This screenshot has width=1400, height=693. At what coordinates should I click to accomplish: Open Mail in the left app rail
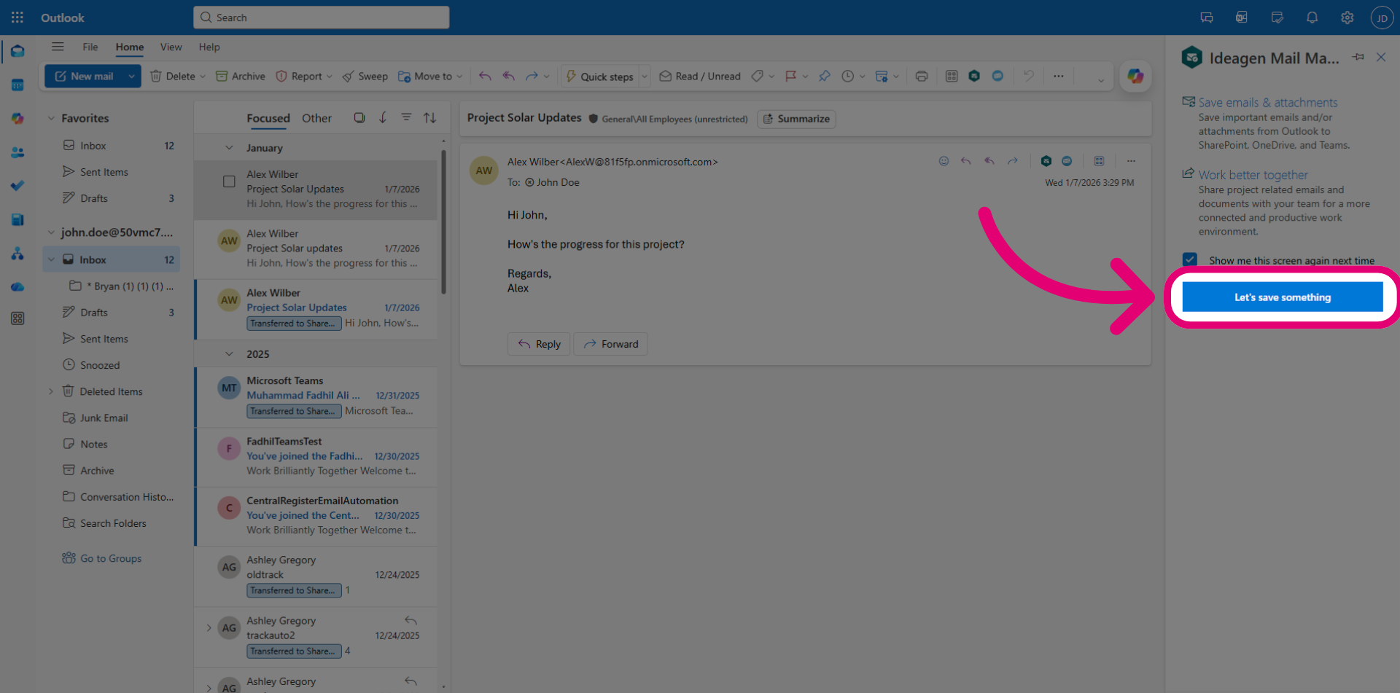coord(17,52)
